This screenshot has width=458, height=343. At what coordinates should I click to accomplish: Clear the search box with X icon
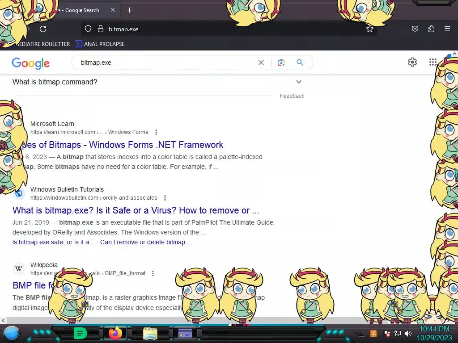(x=261, y=63)
